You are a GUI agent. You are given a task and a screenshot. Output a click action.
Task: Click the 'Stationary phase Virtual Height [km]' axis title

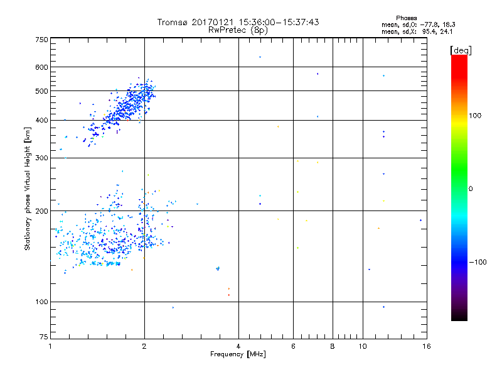pos(28,188)
